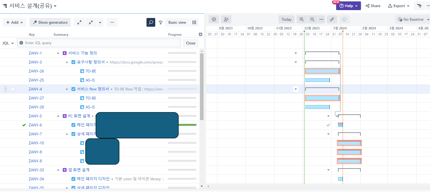Click the Show generators button
This screenshot has width=430, height=194.
[50, 22]
